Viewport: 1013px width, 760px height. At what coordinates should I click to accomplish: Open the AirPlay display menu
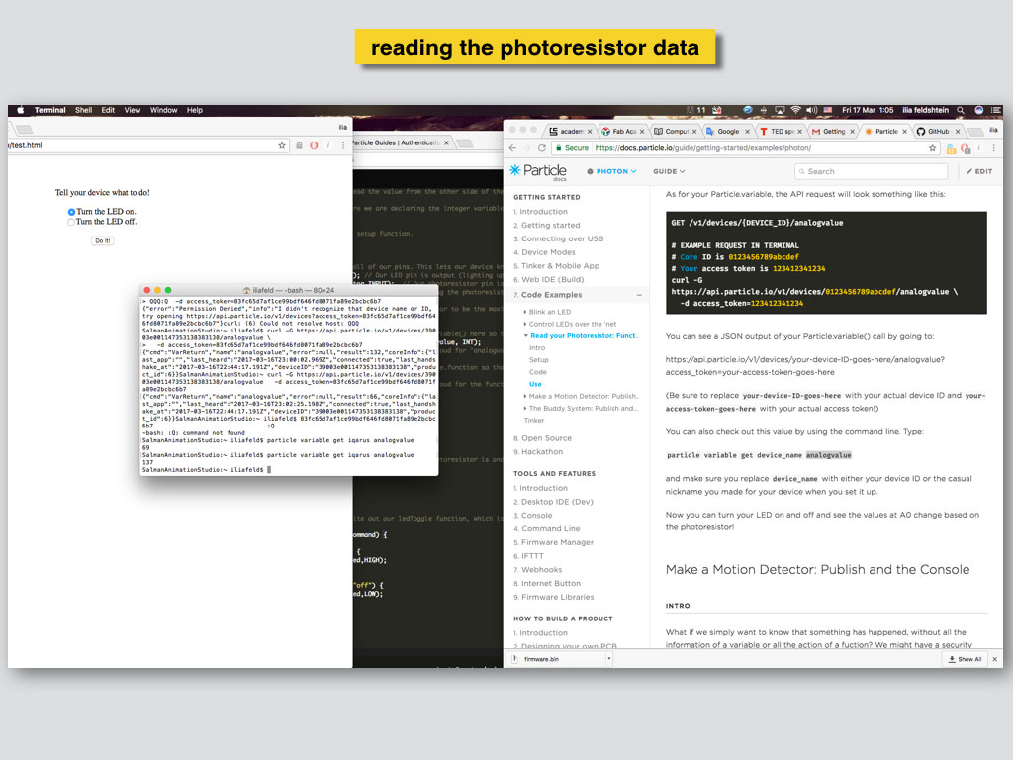point(780,110)
